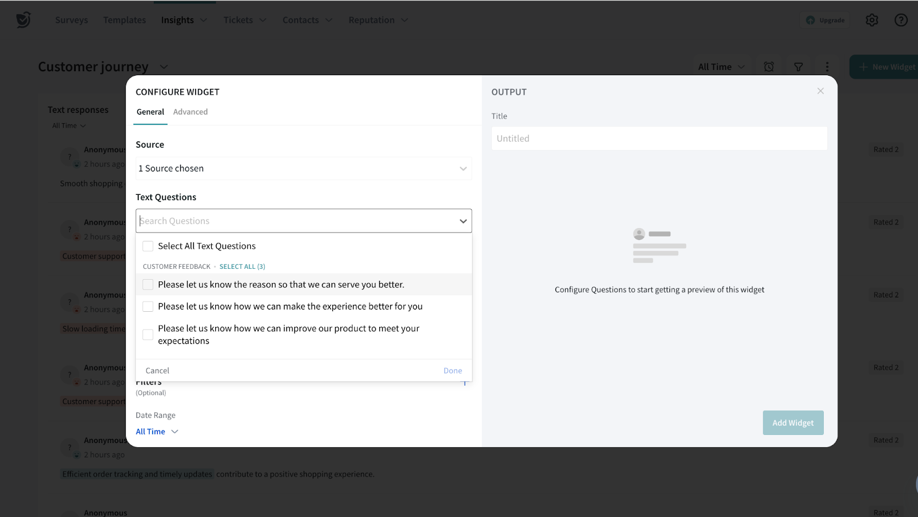Click Done in the questions list

pos(452,371)
